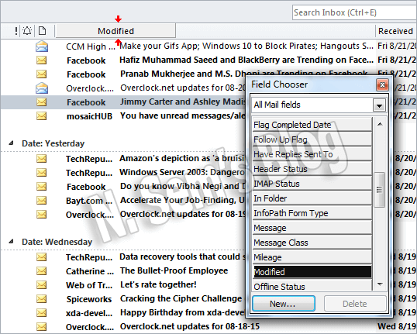Viewport: 417px width, 334px height.
Task: Click the Search Inbox field
Action: [x=354, y=12]
